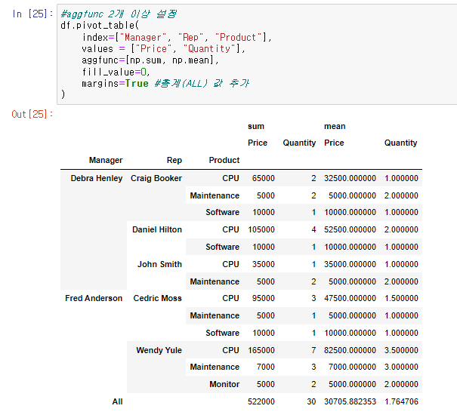Click the Monitor product cell

point(224,384)
